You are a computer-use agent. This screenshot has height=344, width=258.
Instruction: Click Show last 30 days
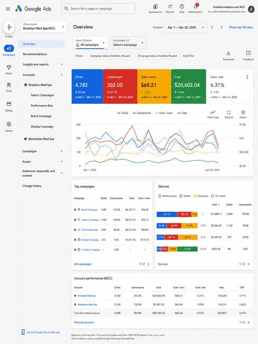tap(241, 27)
